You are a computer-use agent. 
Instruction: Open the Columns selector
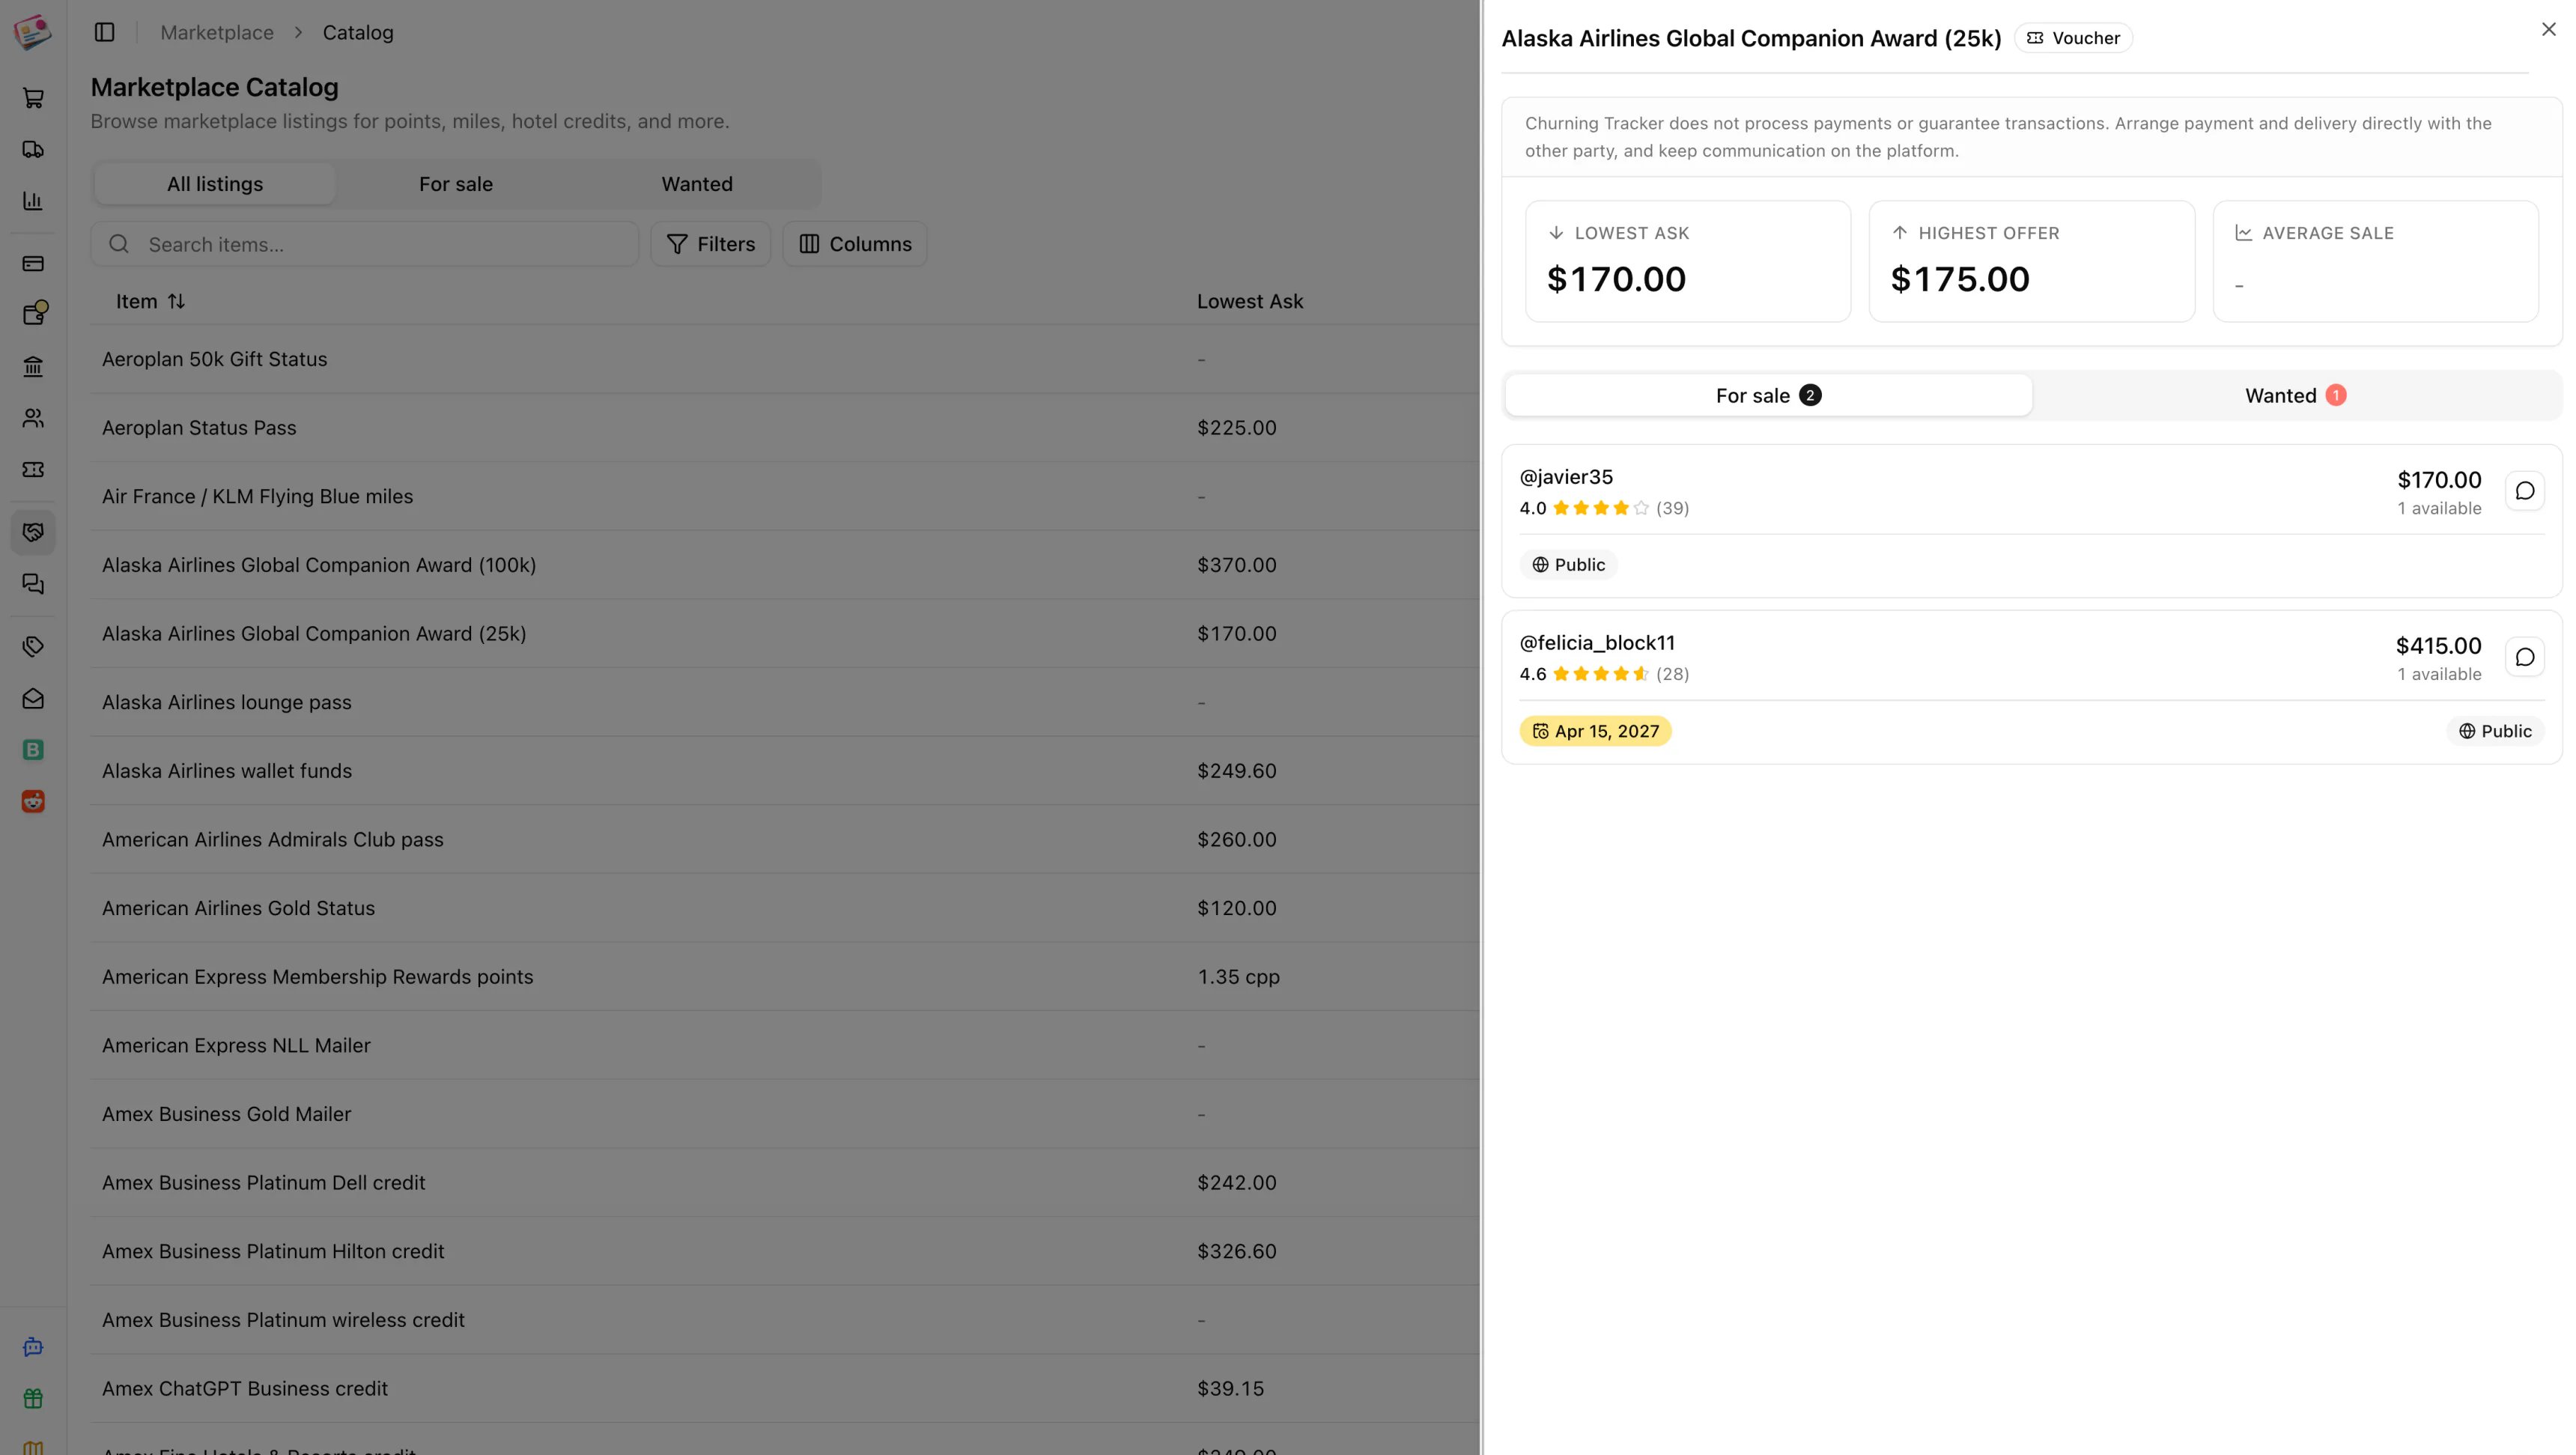coord(855,244)
